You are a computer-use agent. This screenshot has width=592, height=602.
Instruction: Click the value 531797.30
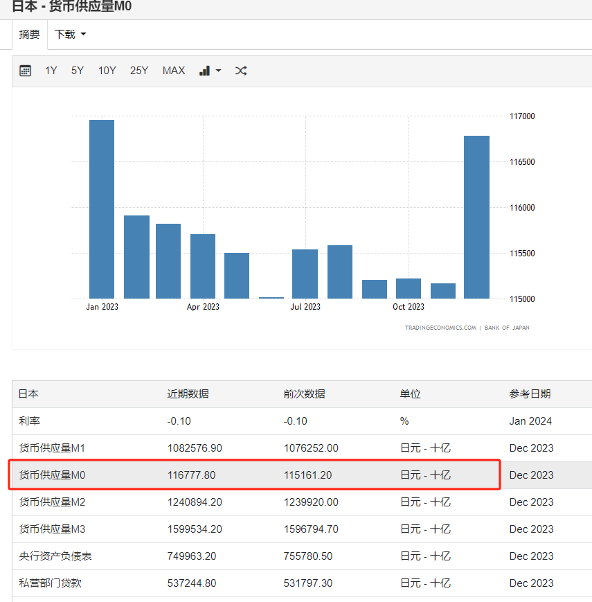click(308, 583)
